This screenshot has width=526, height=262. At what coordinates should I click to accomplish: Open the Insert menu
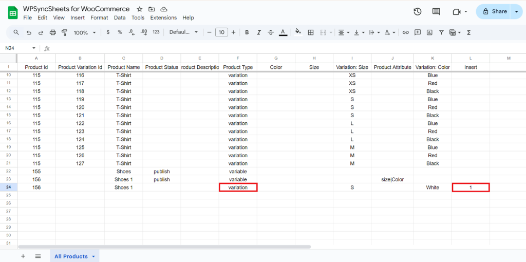pos(78,18)
